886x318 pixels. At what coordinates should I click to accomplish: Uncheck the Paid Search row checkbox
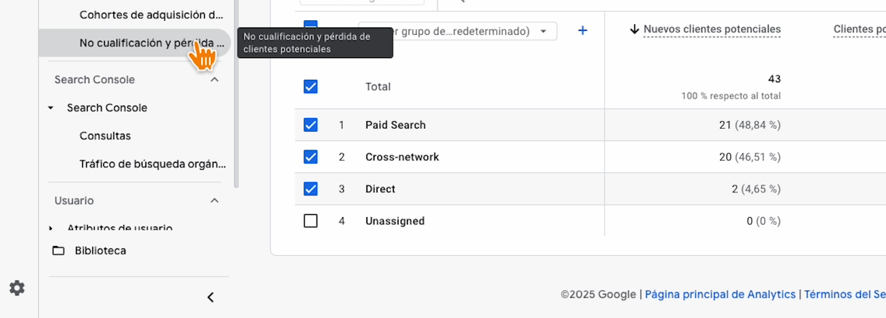tap(310, 125)
